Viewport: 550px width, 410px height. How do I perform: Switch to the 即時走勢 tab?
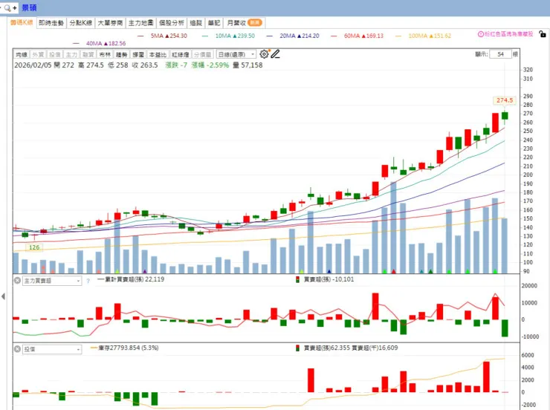[x=51, y=23]
